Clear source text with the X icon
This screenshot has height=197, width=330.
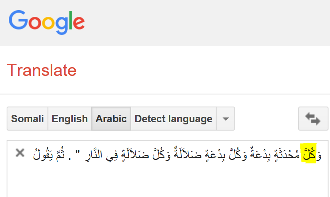[20, 153]
